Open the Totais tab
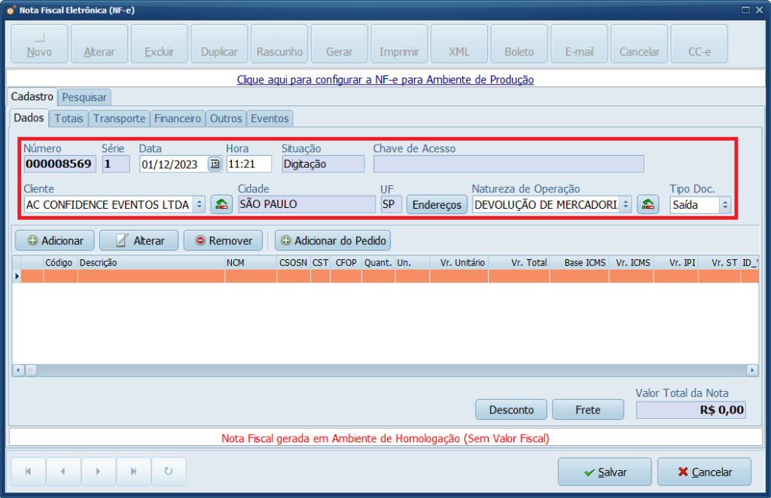 tap(69, 118)
